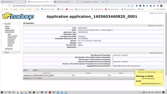Click the blue bucket extension icon
Screen dimensions: 167x94
(x=151, y=6)
